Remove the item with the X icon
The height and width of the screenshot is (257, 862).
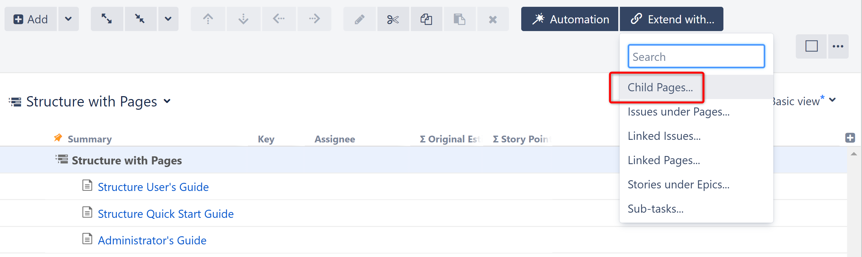tap(493, 19)
